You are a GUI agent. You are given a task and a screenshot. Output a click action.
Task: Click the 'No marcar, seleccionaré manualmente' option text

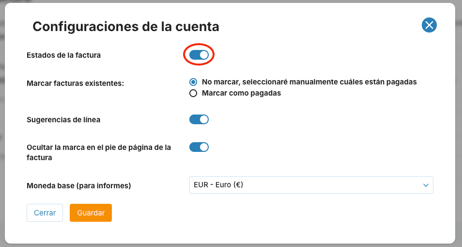pos(309,82)
